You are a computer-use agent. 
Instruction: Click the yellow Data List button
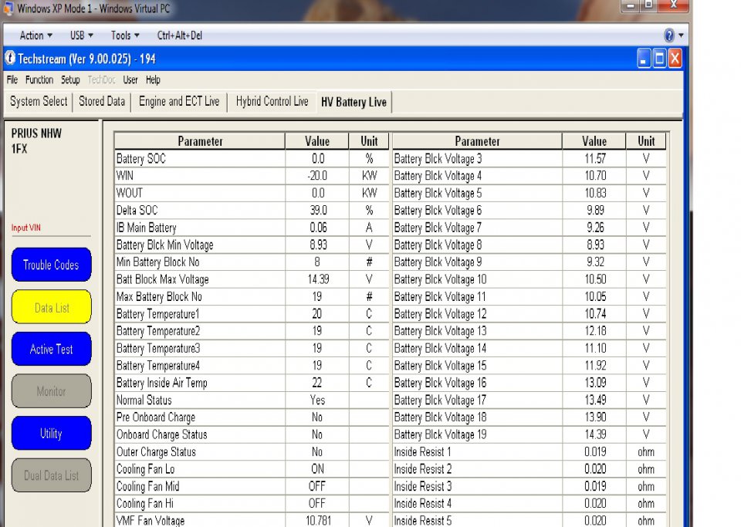(x=51, y=307)
